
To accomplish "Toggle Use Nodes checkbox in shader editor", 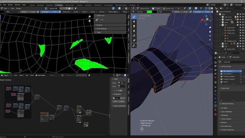I will (x=36, y=75).
